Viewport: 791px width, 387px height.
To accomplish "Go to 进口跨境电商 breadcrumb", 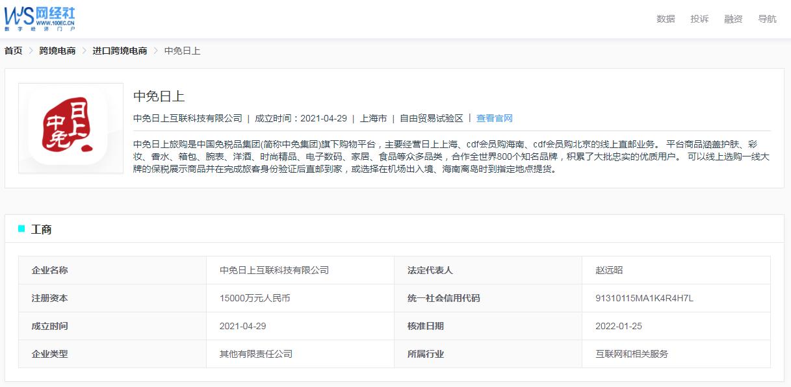I will click(120, 51).
